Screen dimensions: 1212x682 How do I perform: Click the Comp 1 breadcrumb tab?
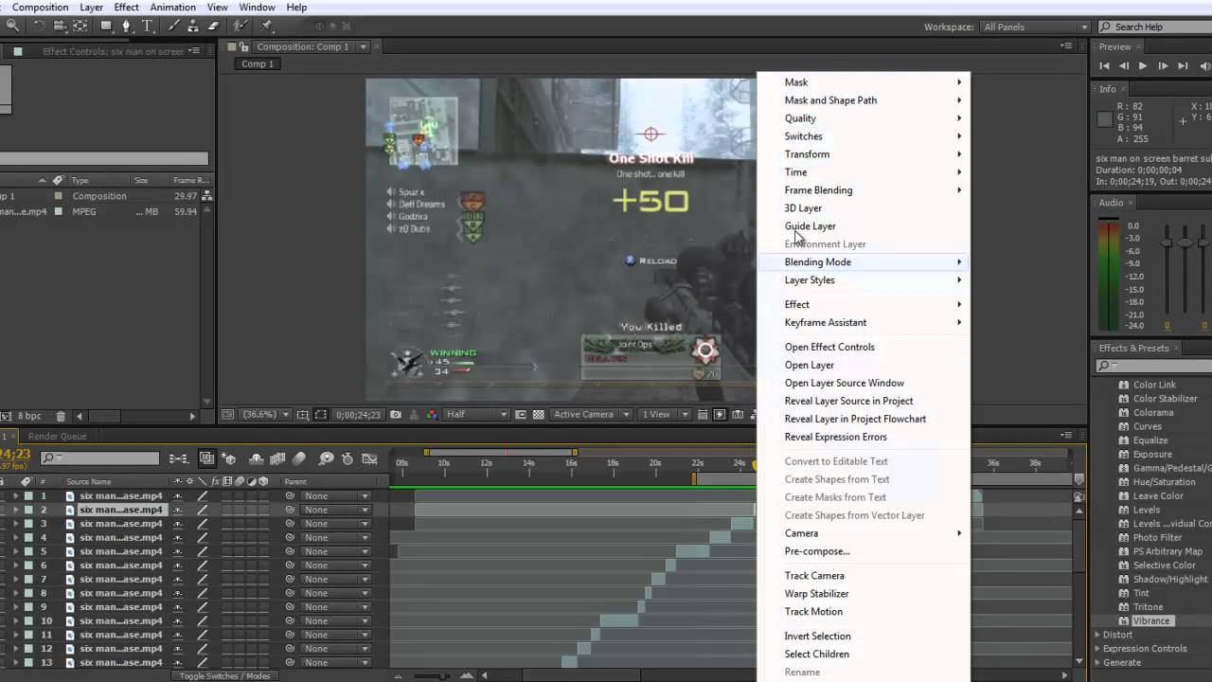coord(257,64)
